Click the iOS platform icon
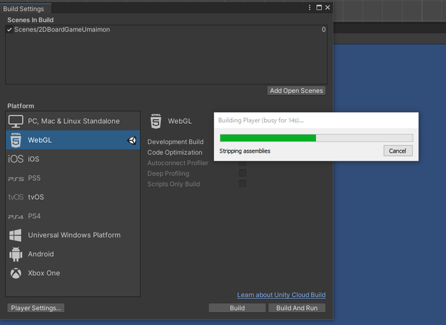The height and width of the screenshot is (325, 446). (x=16, y=159)
